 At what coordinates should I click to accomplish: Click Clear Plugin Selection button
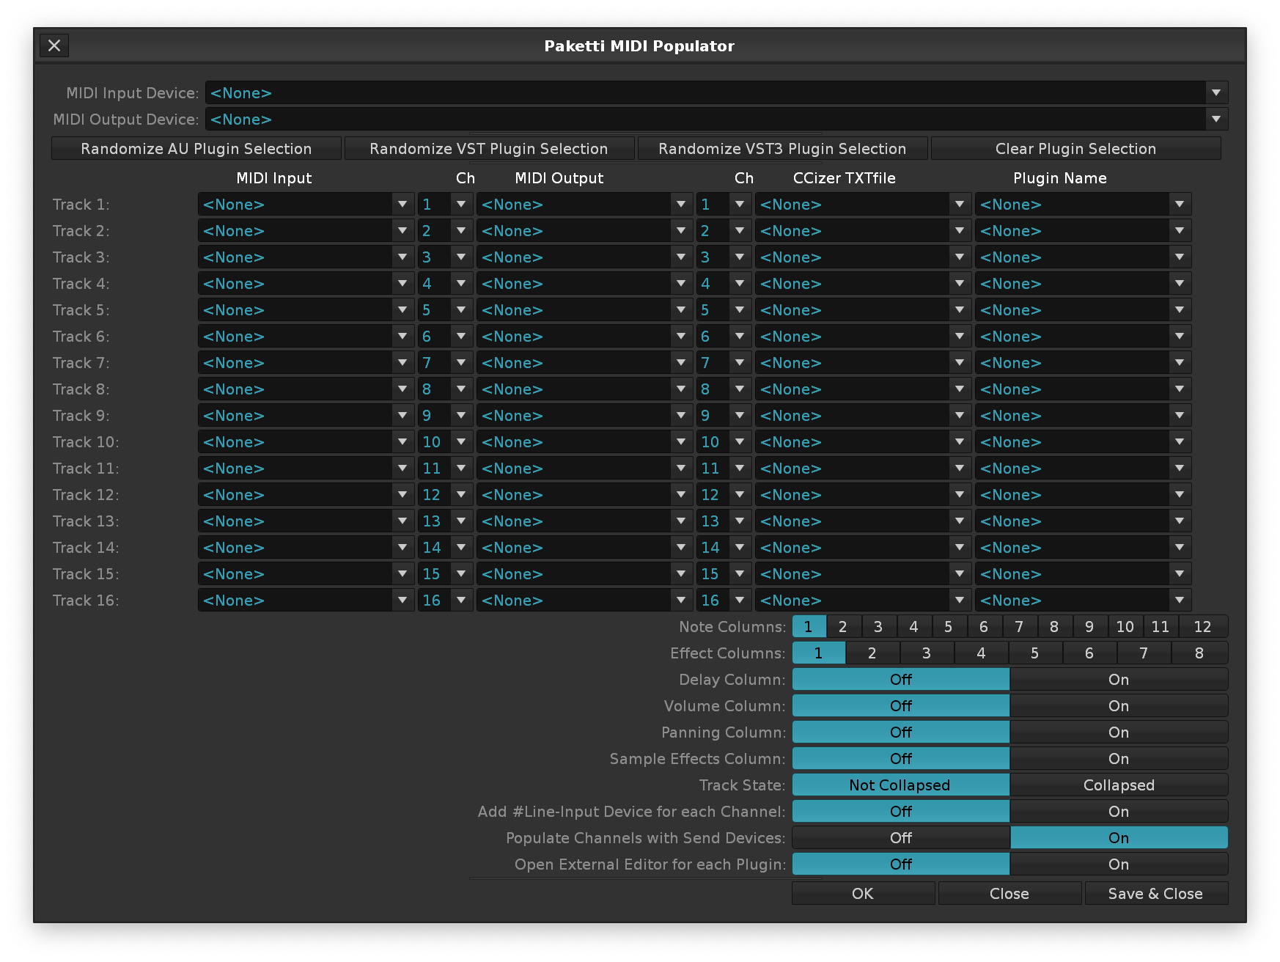click(1075, 149)
